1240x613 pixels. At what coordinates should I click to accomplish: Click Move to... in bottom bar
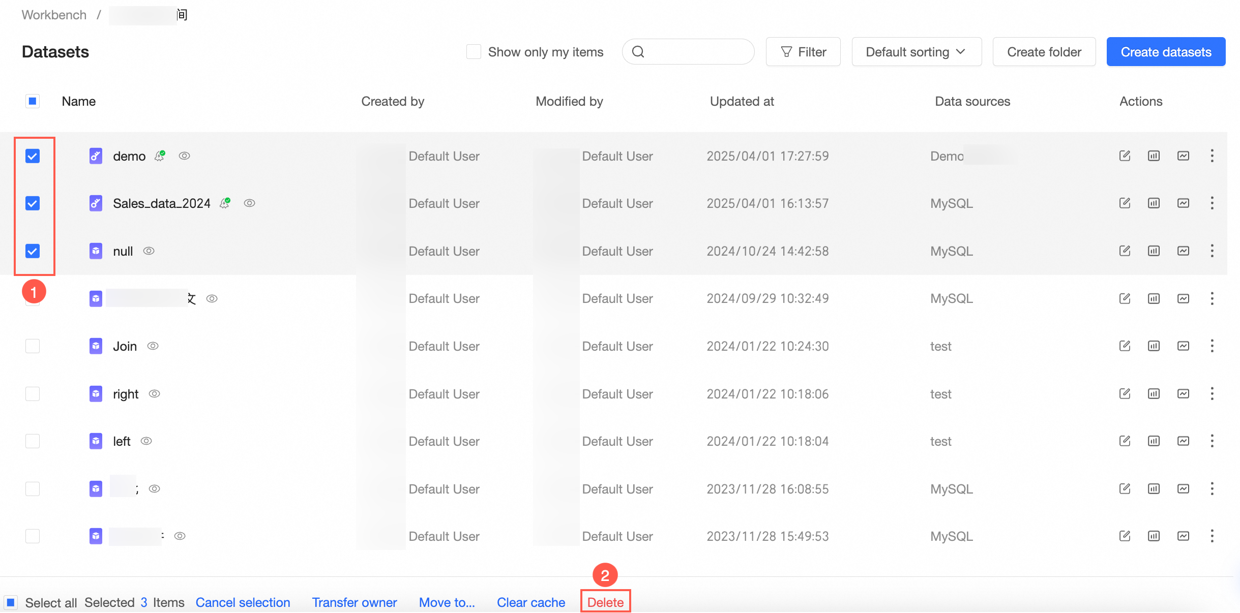pyautogui.click(x=447, y=602)
